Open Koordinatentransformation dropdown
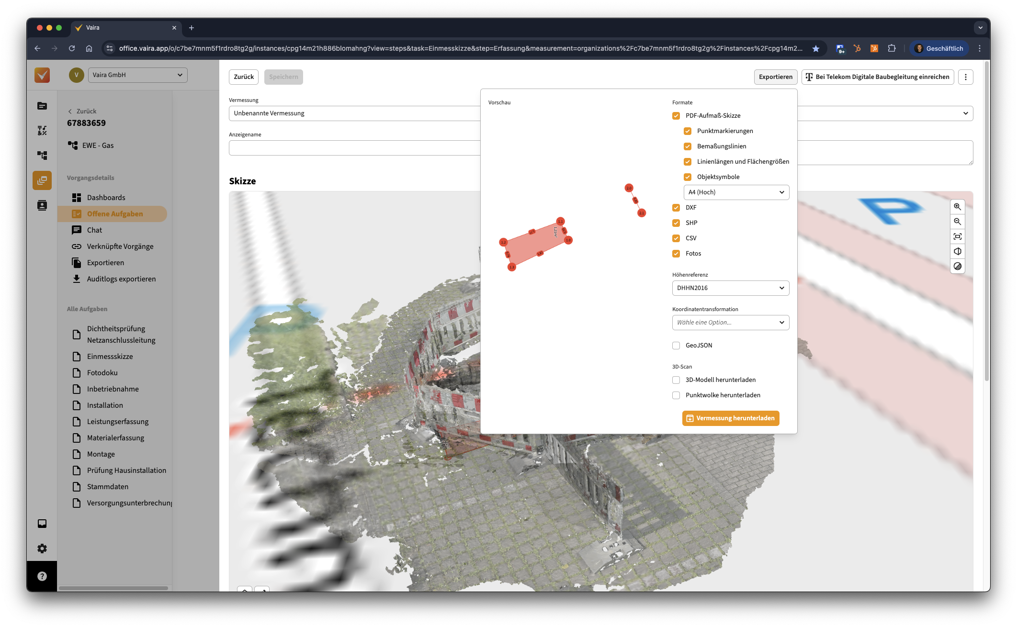Image resolution: width=1017 pixels, height=627 pixels. (x=731, y=323)
